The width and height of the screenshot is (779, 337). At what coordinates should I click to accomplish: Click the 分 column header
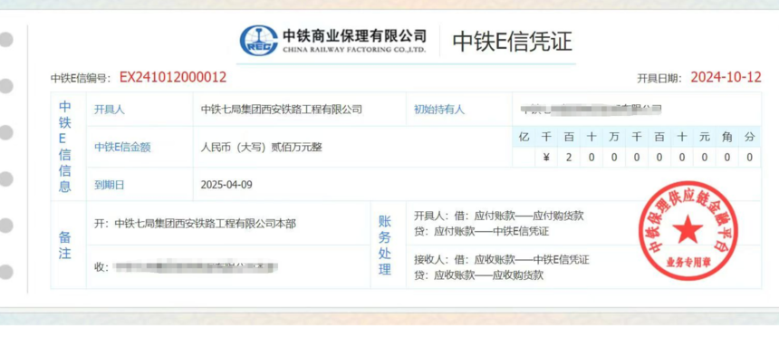pyautogui.click(x=750, y=138)
